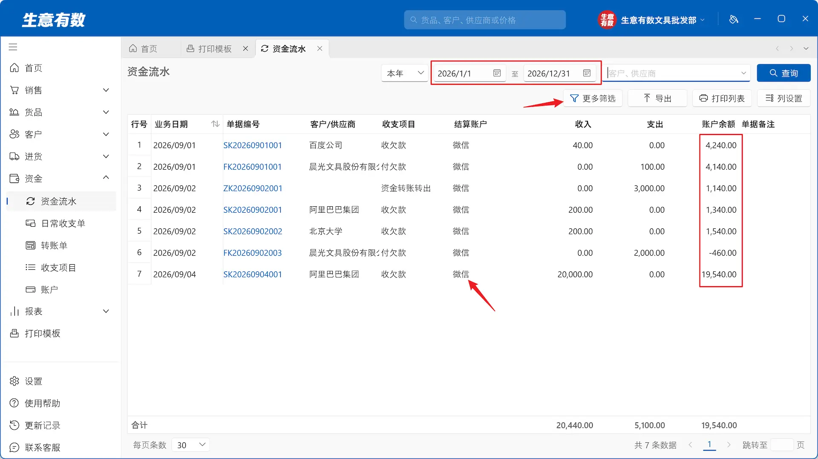The height and width of the screenshot is (459, 818).
Task: Toggle the hamburger sidebar menu icon
Action: [x=13, y=47]
